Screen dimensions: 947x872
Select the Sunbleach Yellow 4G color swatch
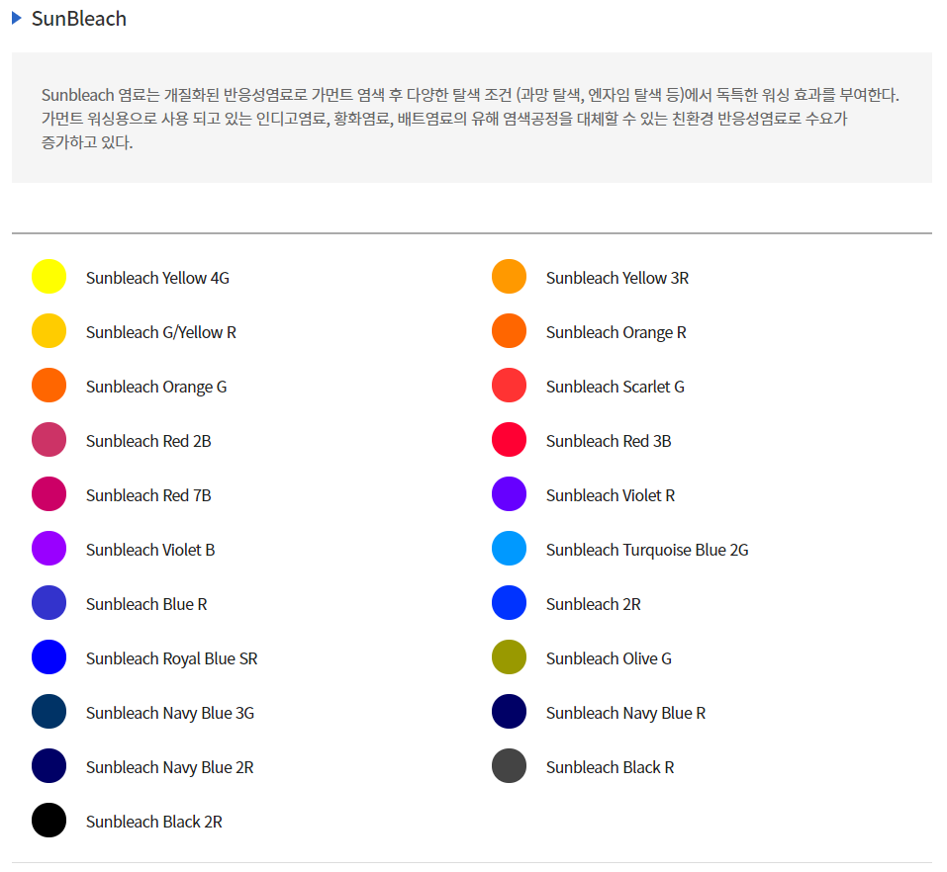[48, 277]
